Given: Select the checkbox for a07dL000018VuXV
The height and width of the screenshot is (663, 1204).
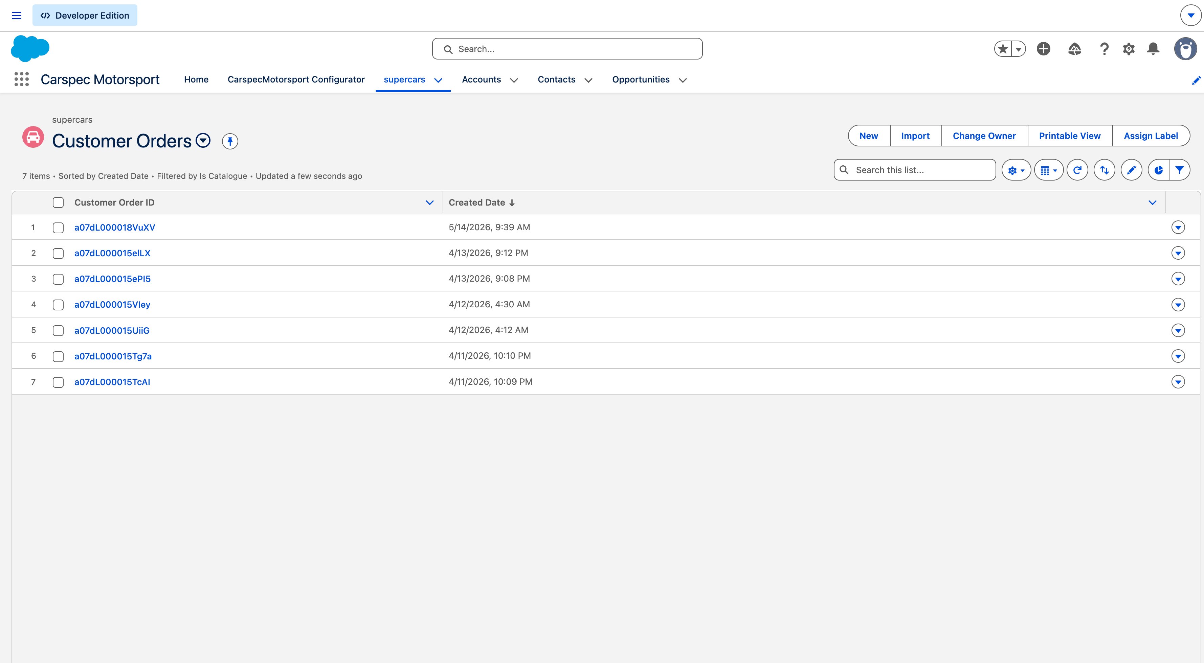Looking at the screenshot, I should (58, 228).
